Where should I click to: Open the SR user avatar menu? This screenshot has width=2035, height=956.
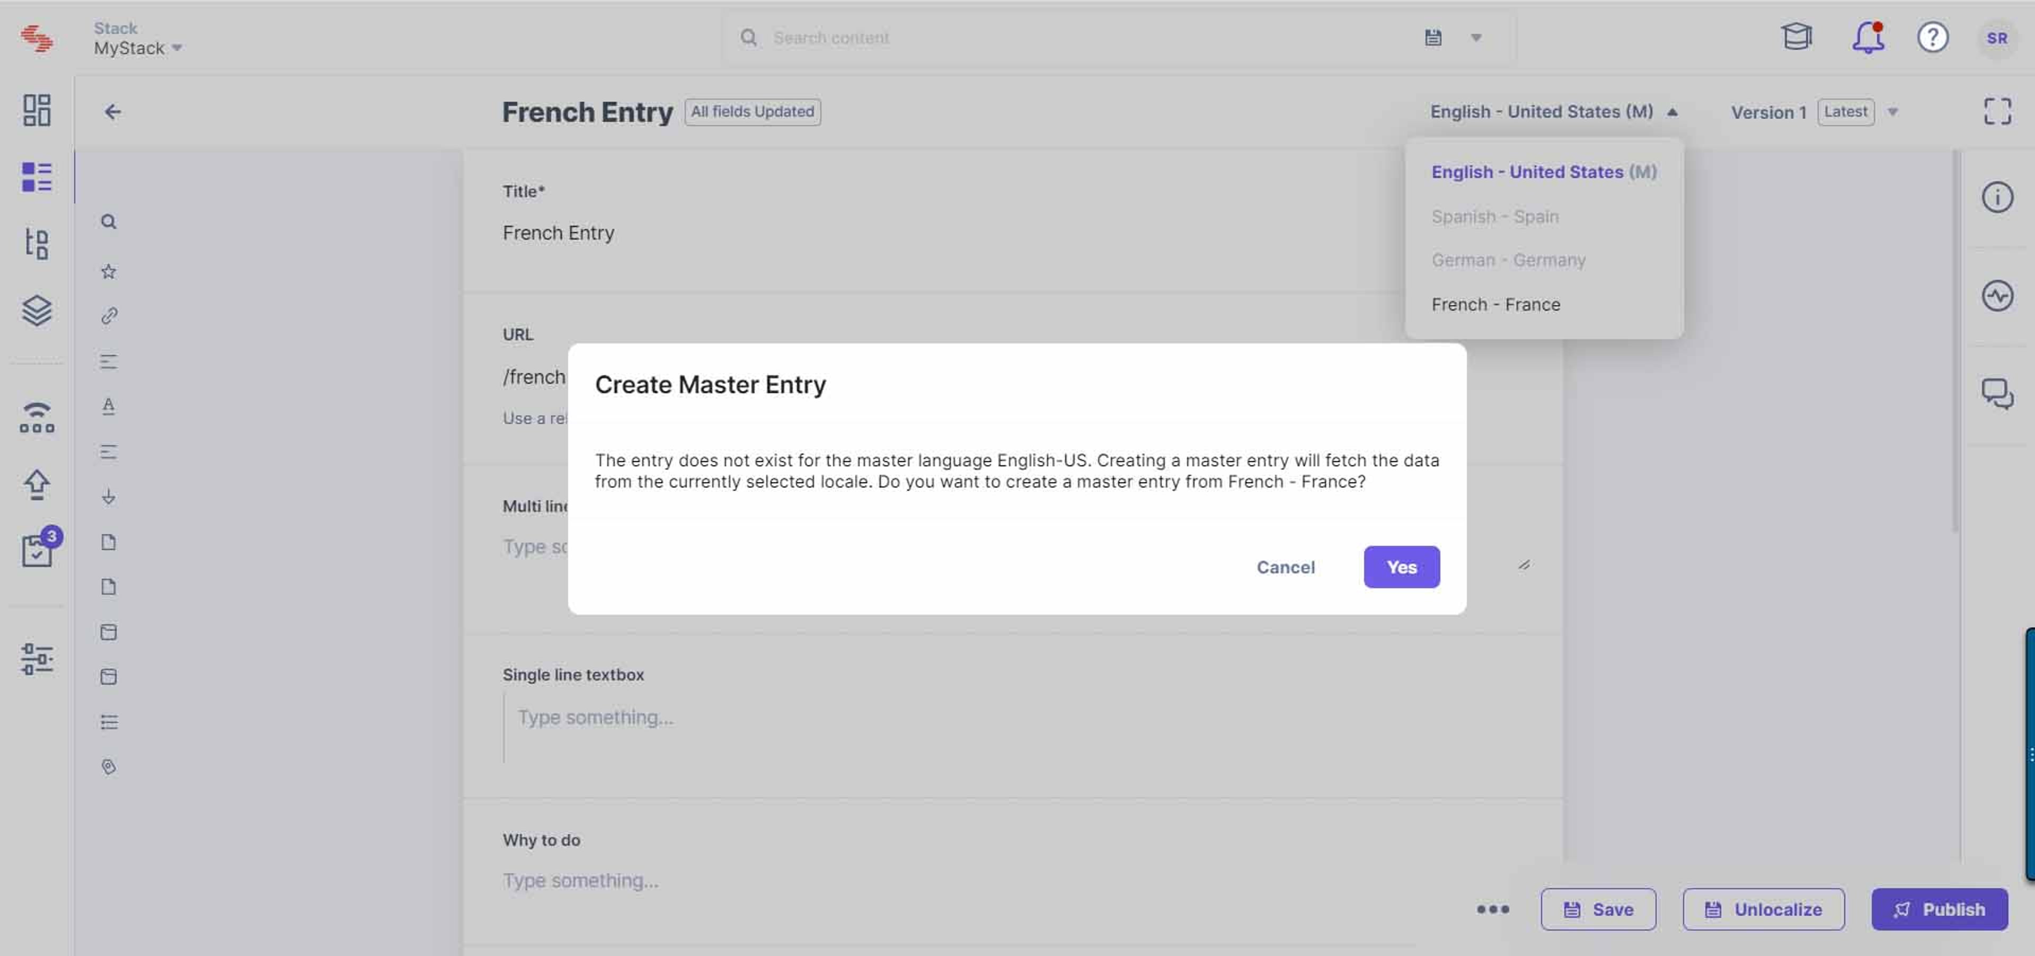1996,38
